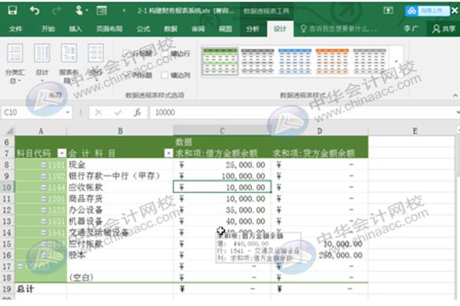Click the select-all corner of the sheet
Viewport: 460px width, 306px height.
[9, 131]
